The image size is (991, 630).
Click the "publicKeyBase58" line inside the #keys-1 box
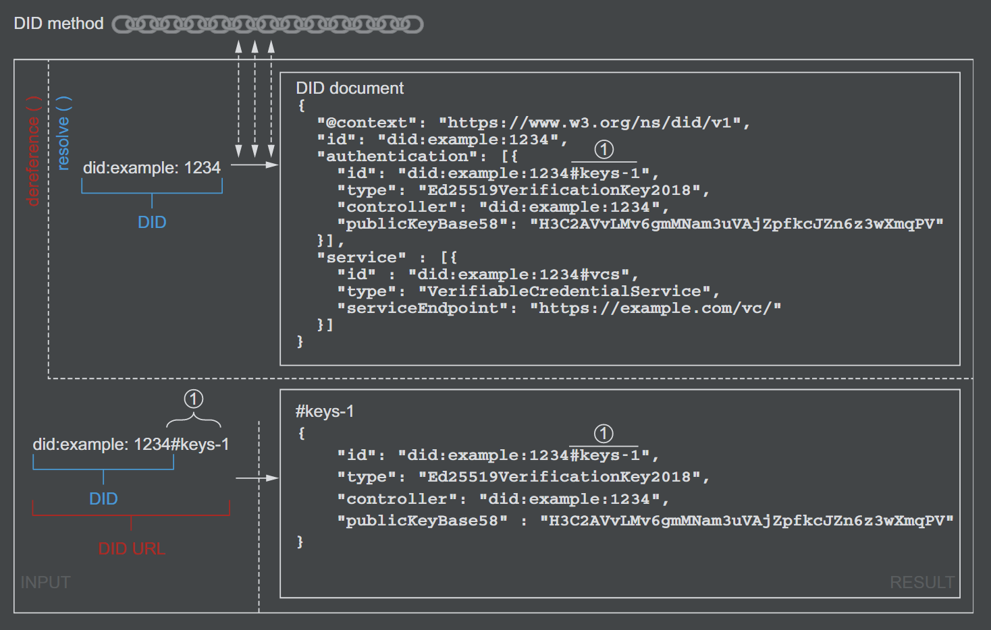[x=645, y=520]
